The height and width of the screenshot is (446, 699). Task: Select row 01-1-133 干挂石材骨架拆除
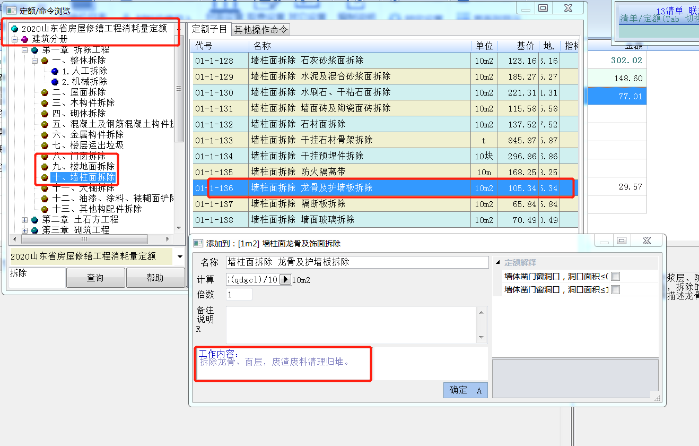(385, 140)
